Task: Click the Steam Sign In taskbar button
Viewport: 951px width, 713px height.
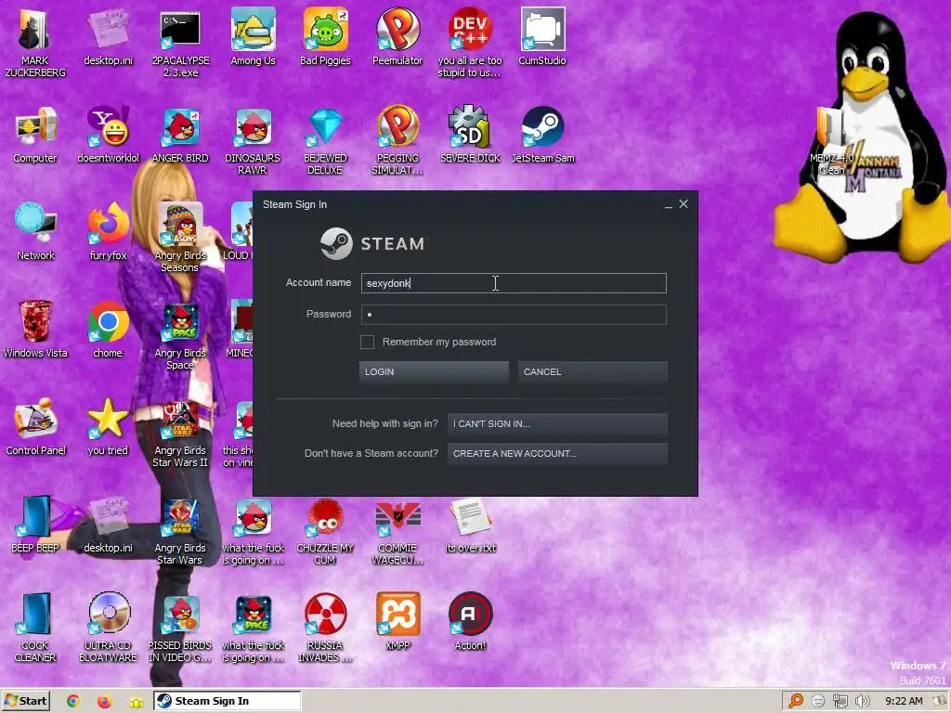Action: (227, 701)
